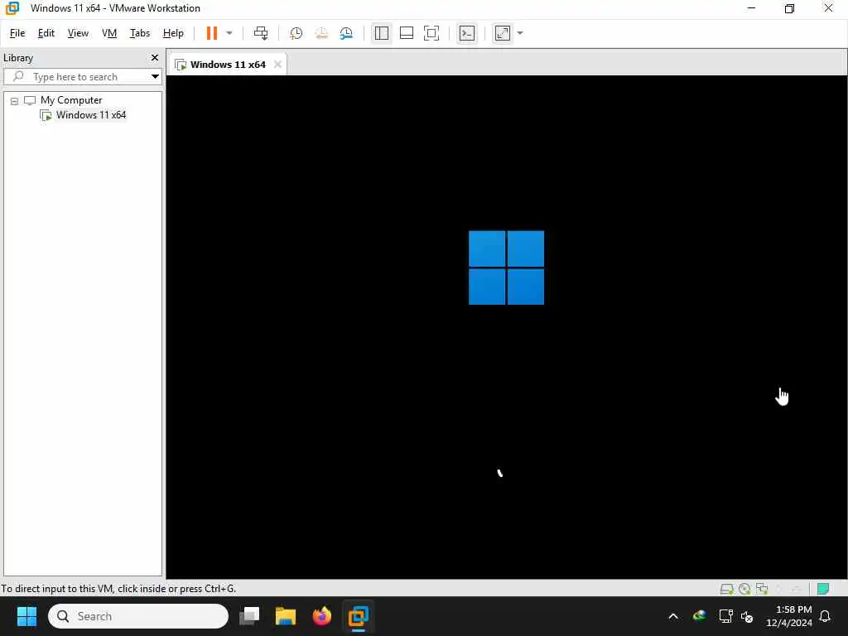The width and height of the screenshot is (848, 636).
Task: Click the CD/DVD drive status icon
Action: (x=744, y=589)
